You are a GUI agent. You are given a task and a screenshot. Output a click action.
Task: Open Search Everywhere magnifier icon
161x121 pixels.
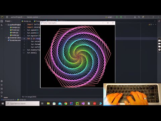[x=139, y=17]
